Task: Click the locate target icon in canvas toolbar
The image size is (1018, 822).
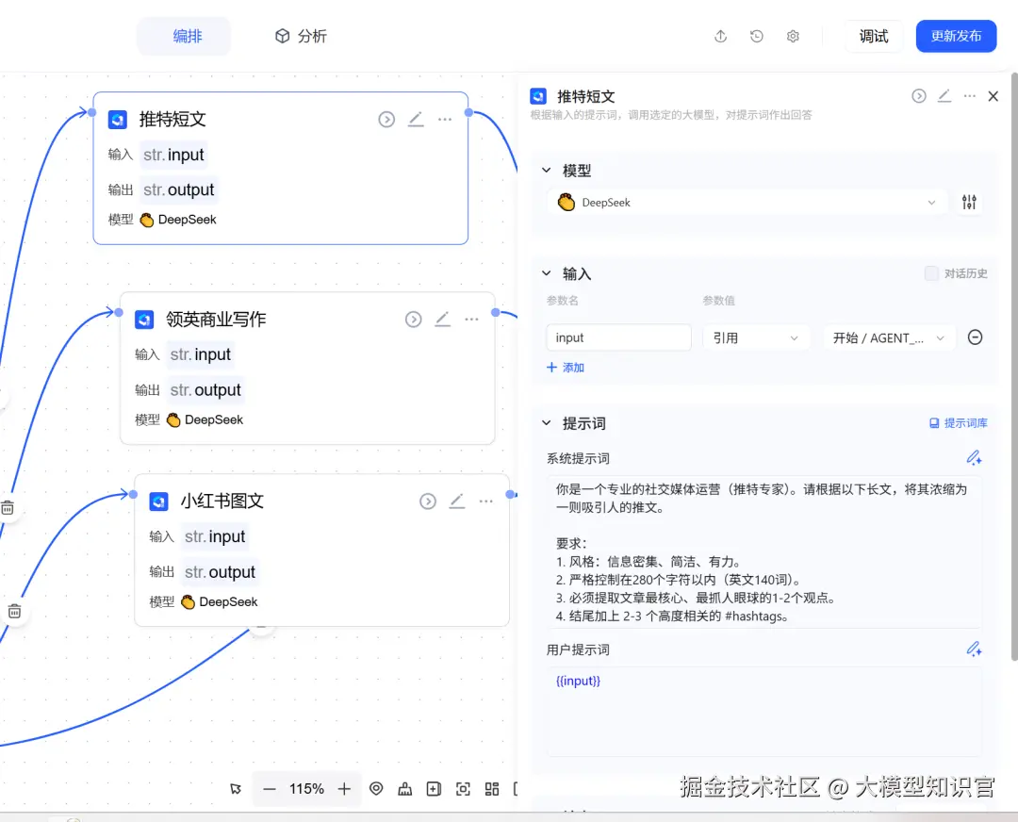Action: [376, 788]
